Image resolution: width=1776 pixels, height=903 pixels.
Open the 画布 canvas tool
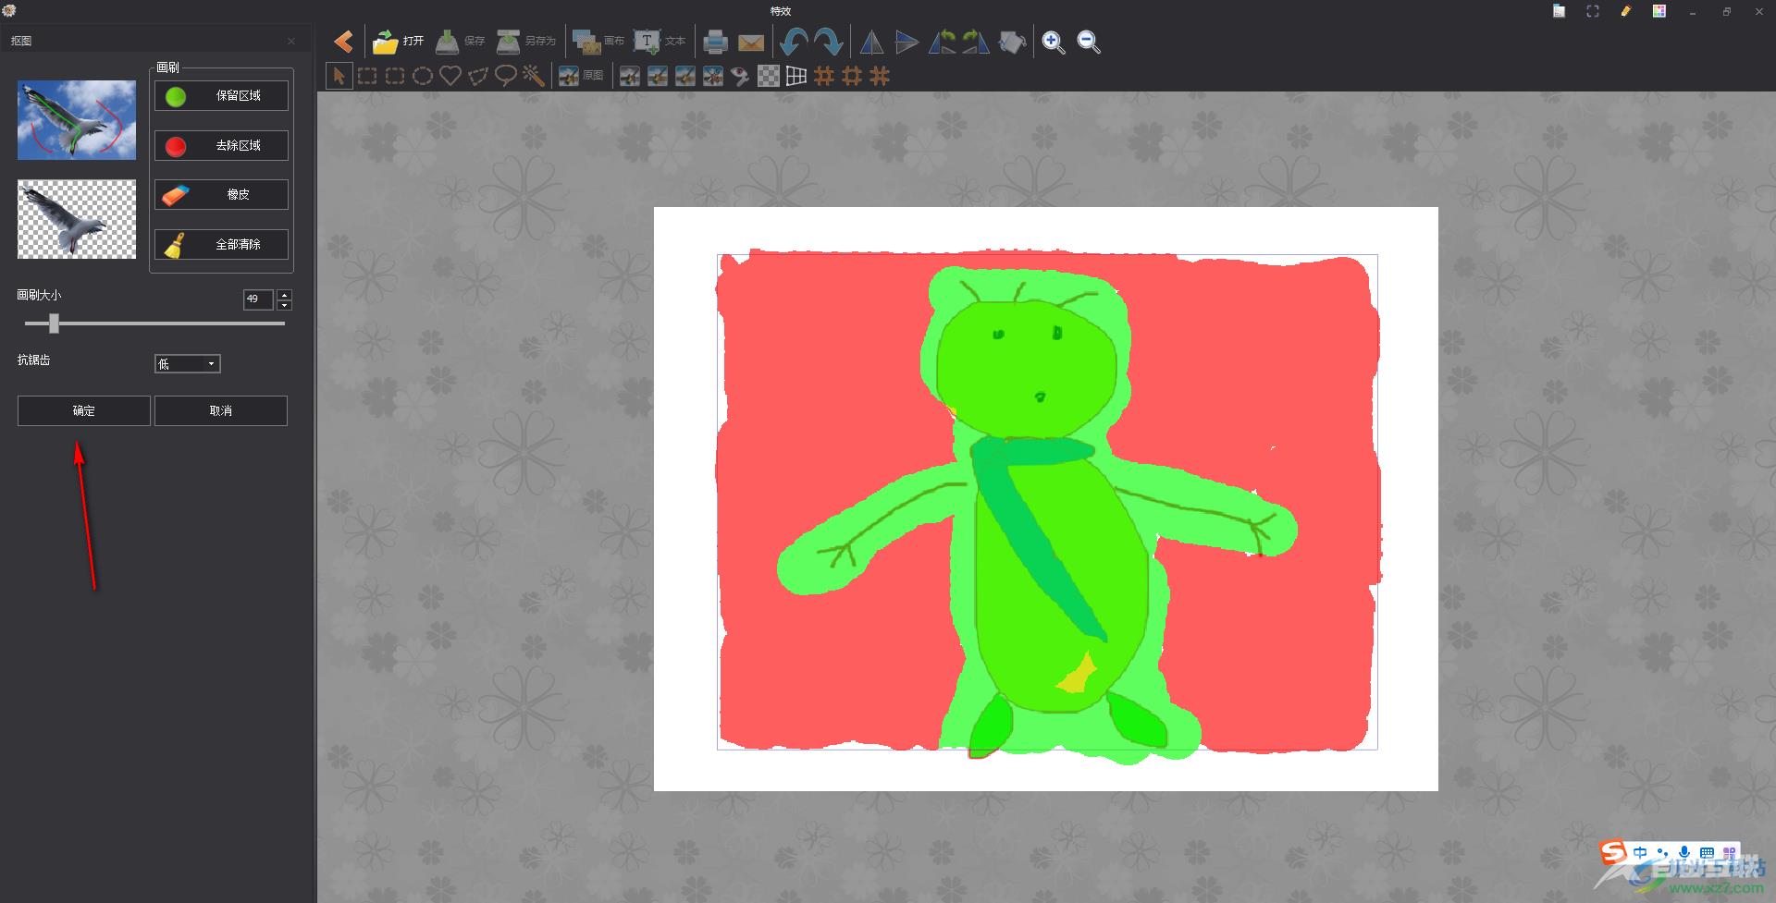click(x=598, y=42)
